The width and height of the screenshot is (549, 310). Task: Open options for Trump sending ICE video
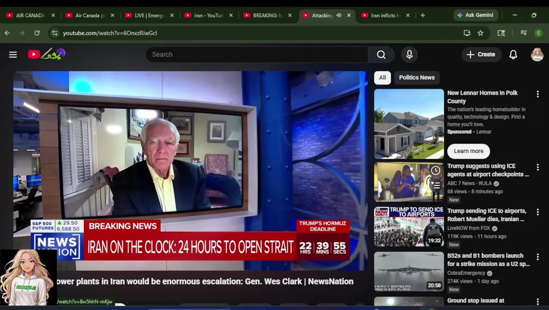tap(537, 212)
